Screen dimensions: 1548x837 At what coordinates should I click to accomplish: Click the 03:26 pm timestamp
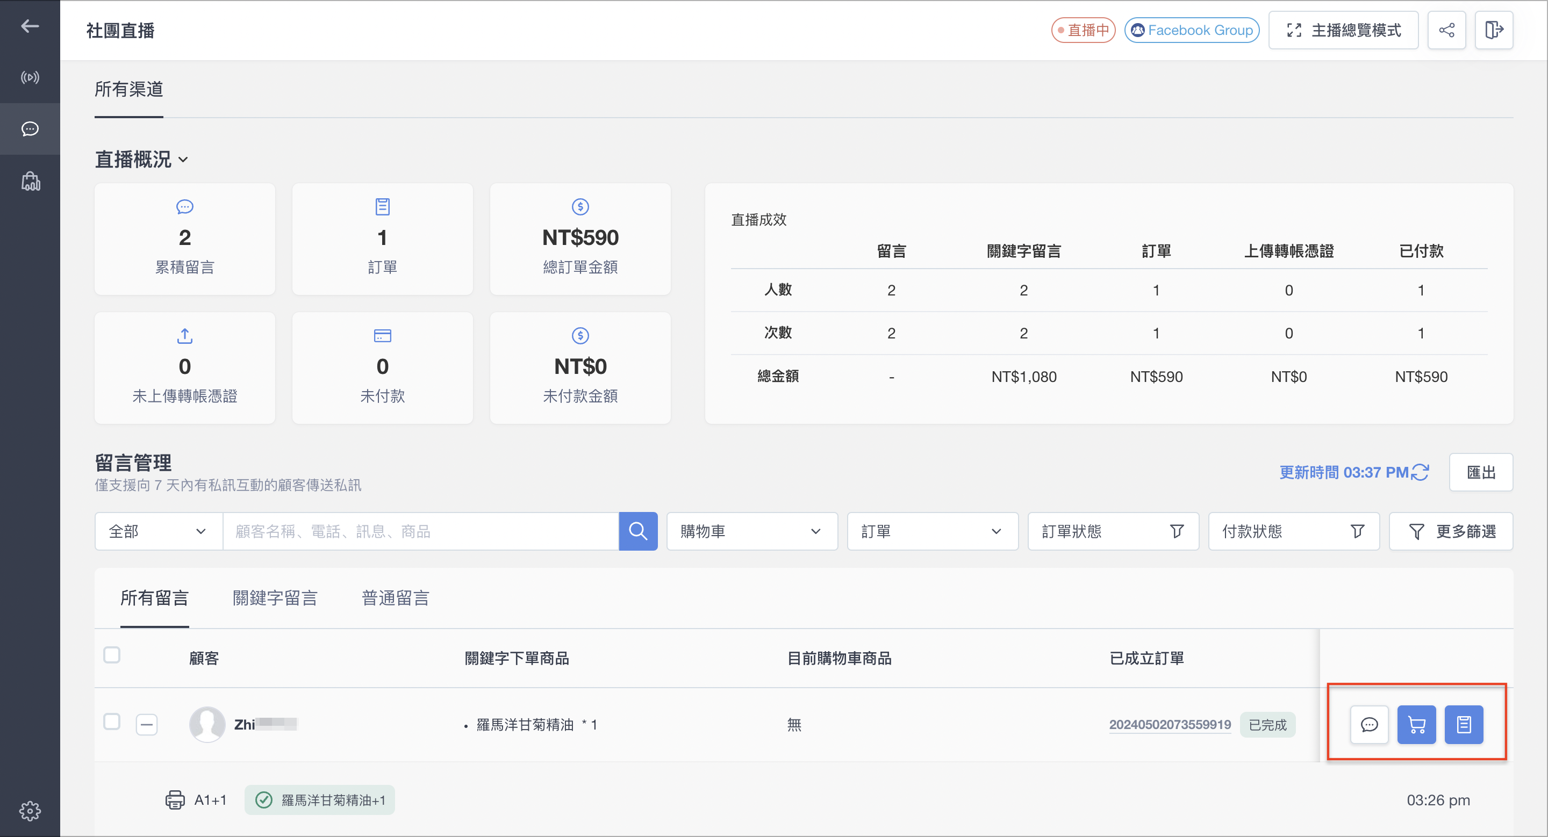point(1438,800)
